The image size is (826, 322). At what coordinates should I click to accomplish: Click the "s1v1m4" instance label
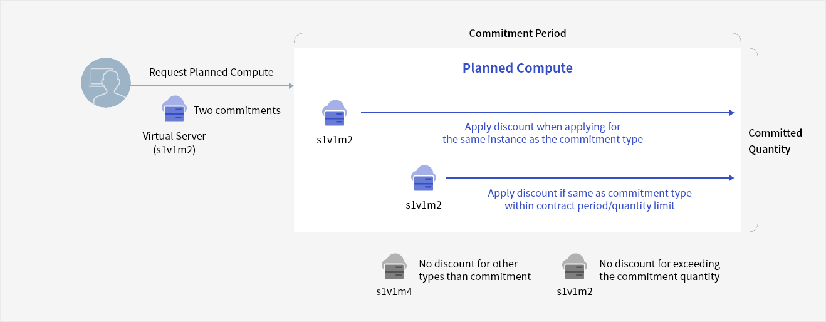[394, 291]
